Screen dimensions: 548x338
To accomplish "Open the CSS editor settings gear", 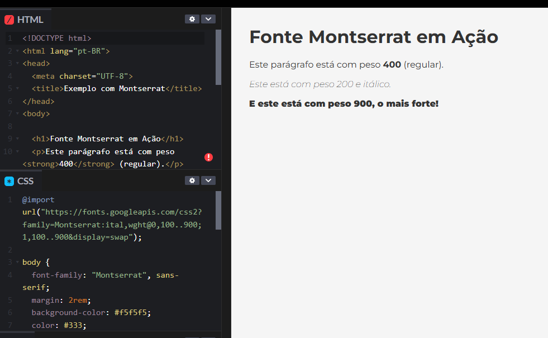I will click(x=192, y=180).
